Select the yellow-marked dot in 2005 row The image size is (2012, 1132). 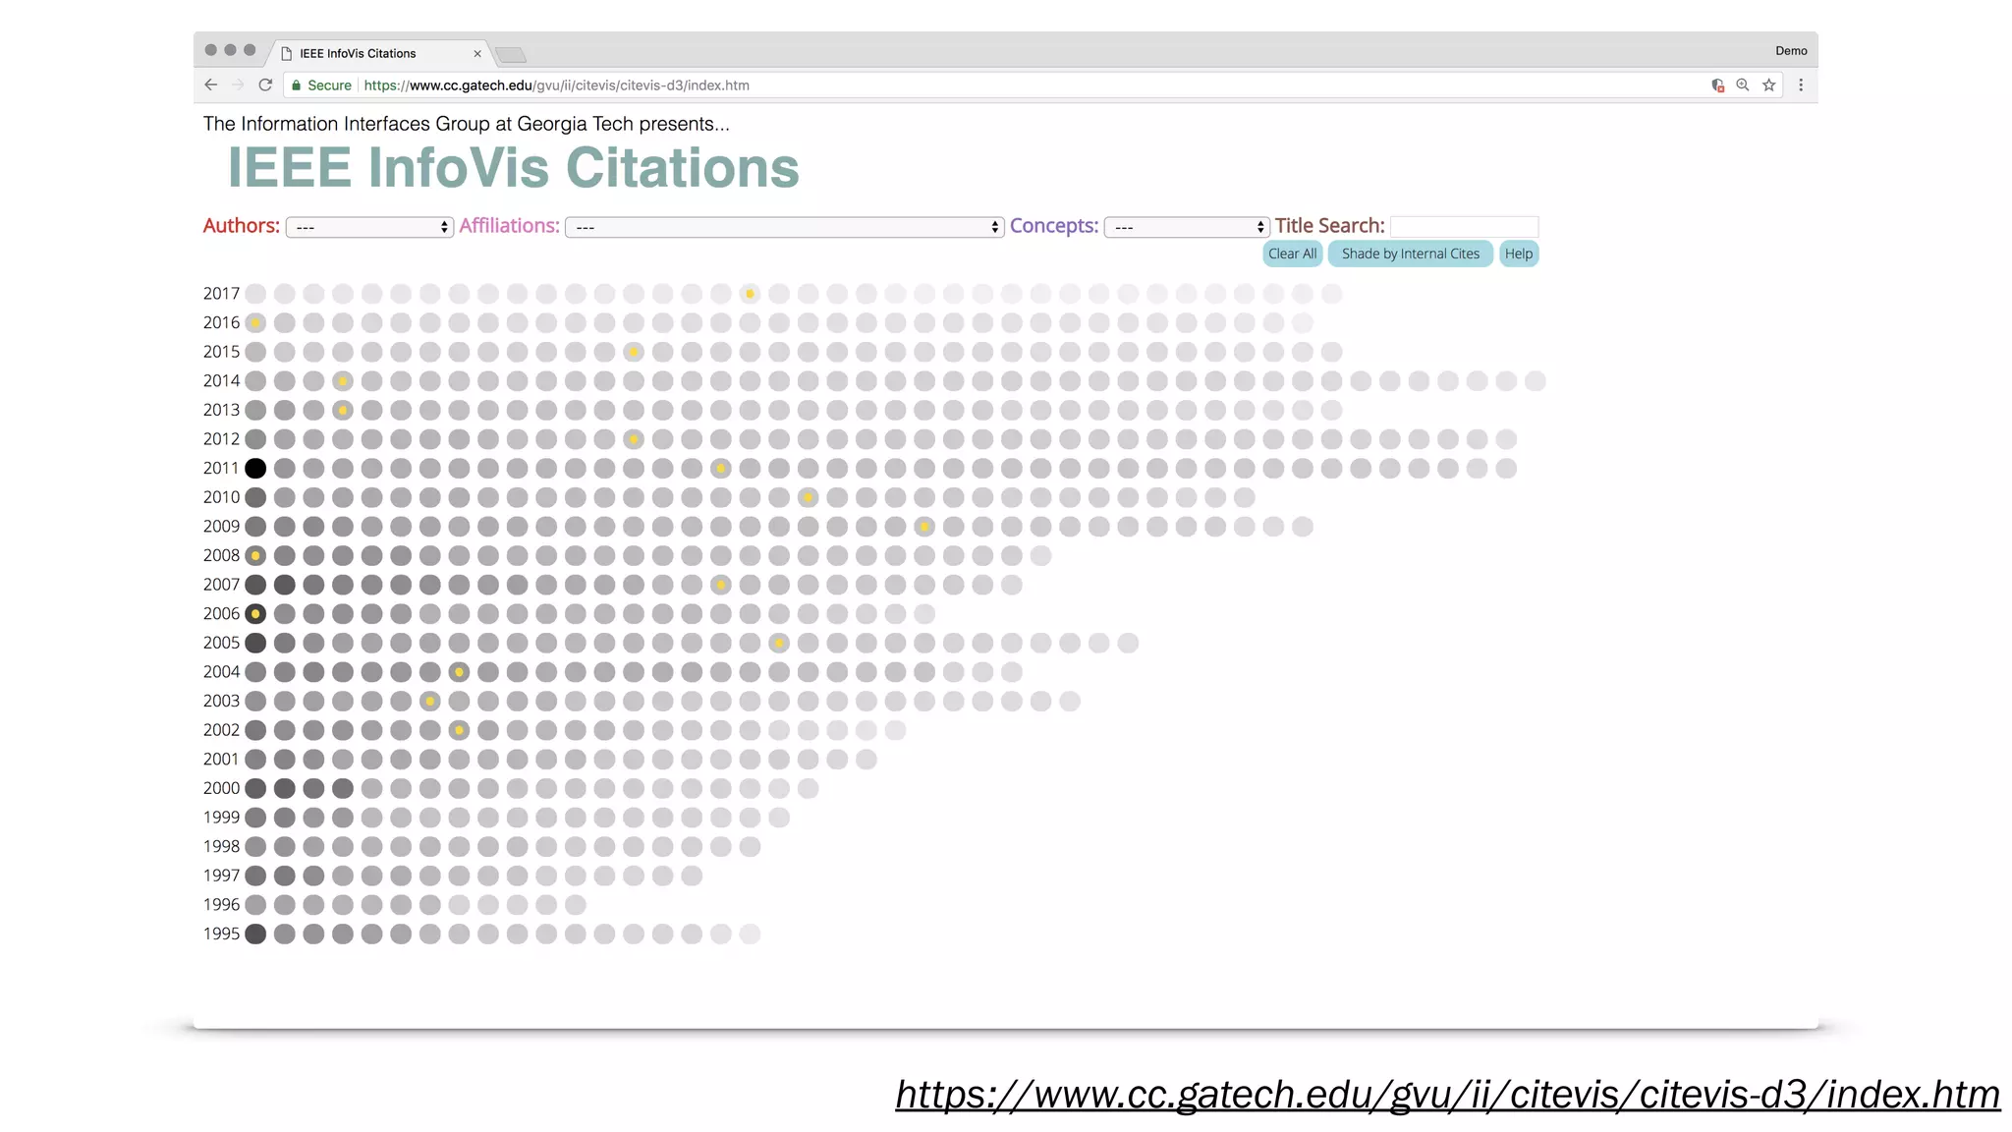(779, 643)
